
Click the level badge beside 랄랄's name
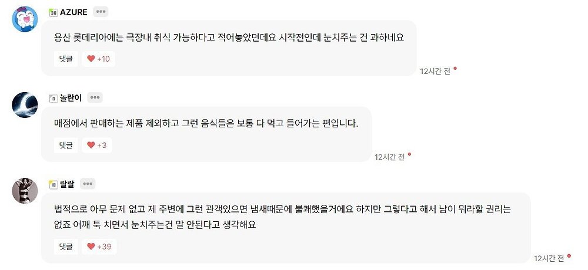[54, 184]
